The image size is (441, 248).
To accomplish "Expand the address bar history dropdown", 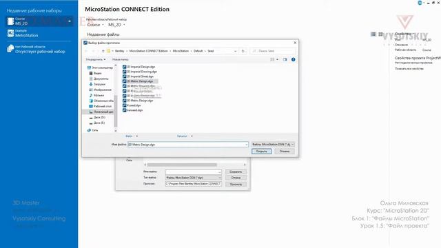I will (236, 51).
